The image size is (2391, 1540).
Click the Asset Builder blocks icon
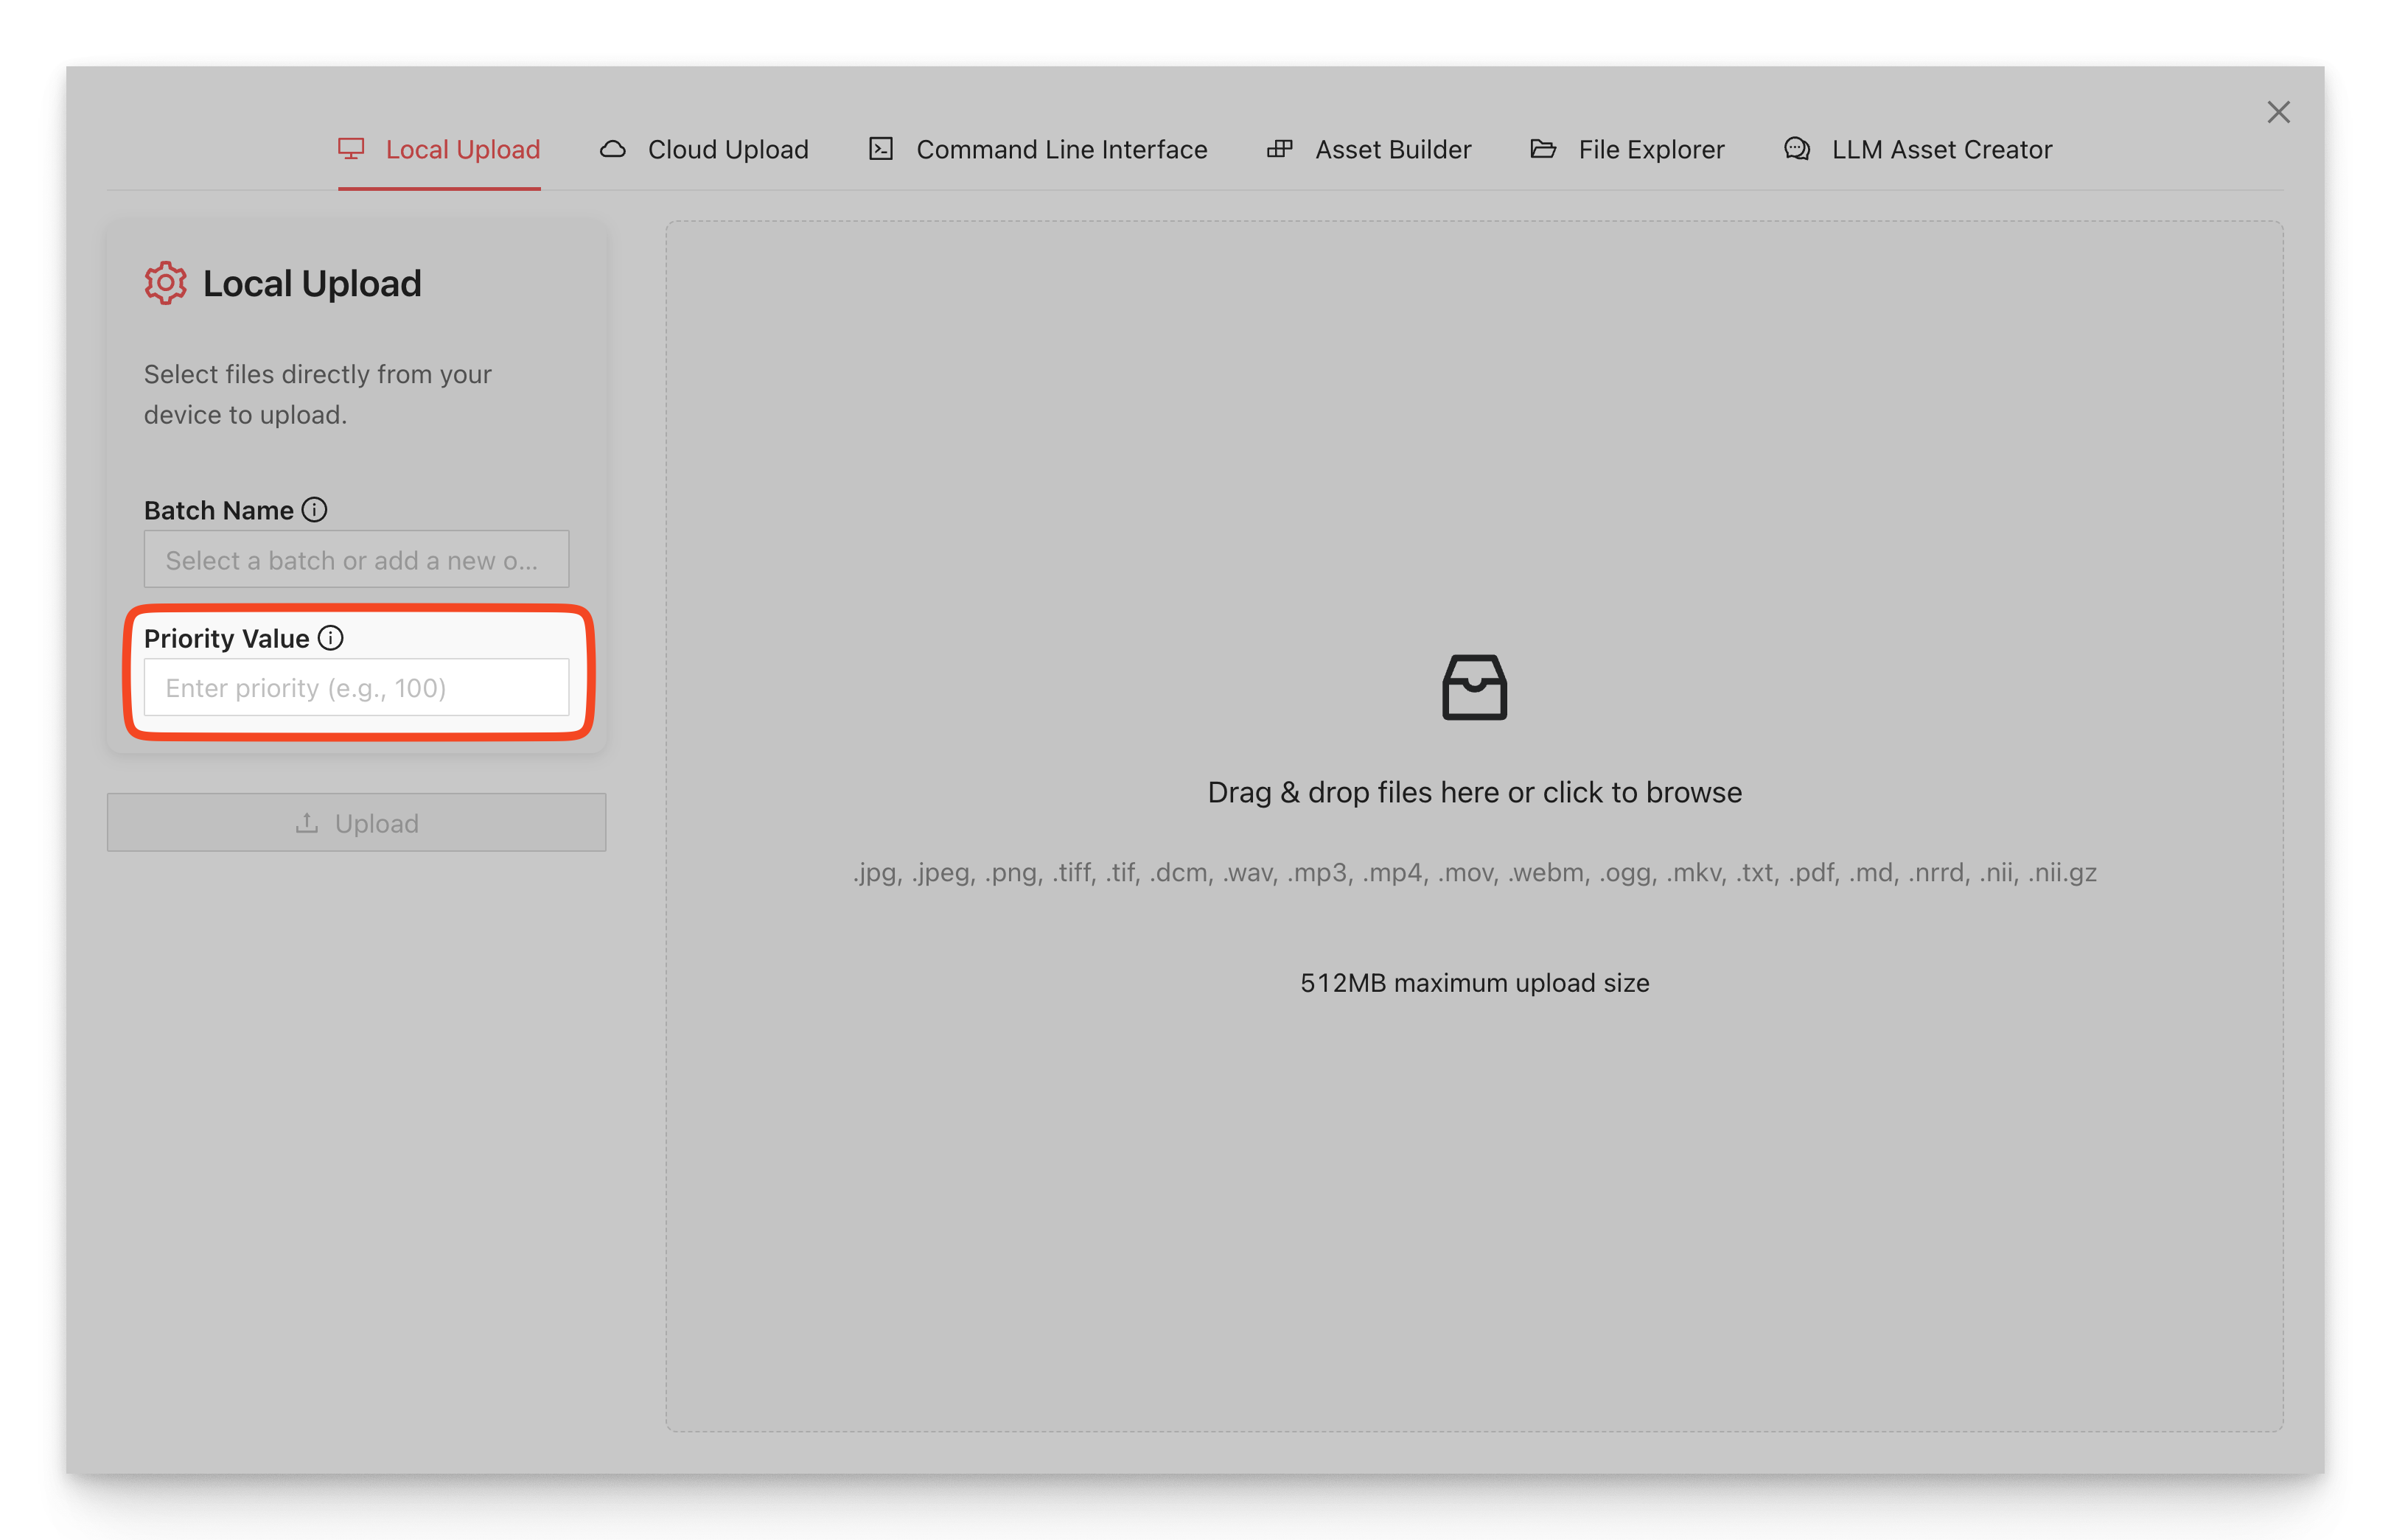pos(1280,149)
